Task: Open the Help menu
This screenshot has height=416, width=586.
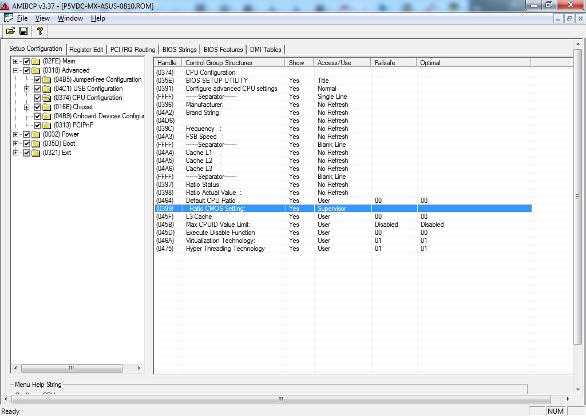Action: [98, 18]
